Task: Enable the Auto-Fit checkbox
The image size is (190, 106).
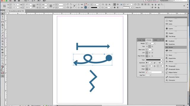Action: tap(134, 7)
